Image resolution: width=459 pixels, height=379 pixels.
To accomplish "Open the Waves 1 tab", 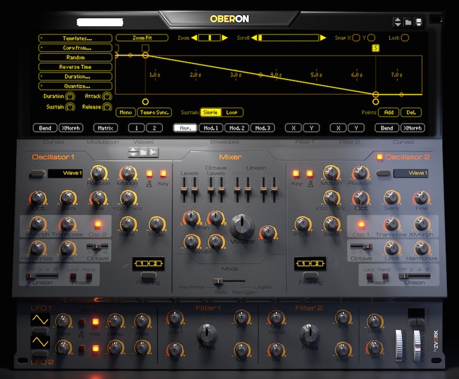I will tap(137, 128).
